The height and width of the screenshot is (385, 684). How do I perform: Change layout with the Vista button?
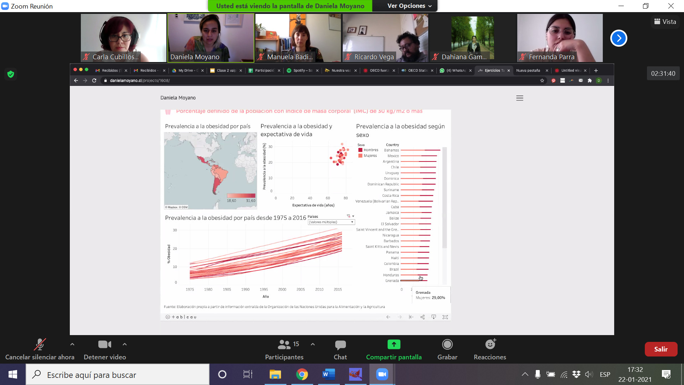tap(665, 22)
